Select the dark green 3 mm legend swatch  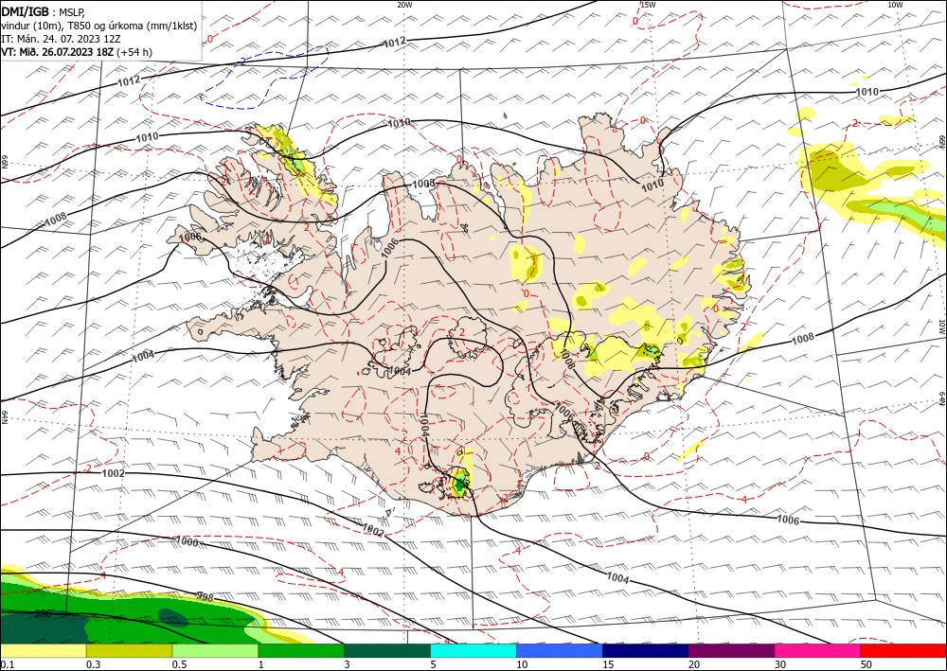387,651
